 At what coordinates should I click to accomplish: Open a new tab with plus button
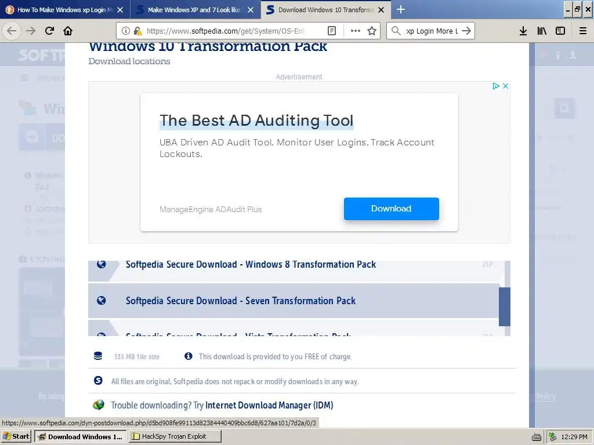pyautogui.click(x=400, y=9)
